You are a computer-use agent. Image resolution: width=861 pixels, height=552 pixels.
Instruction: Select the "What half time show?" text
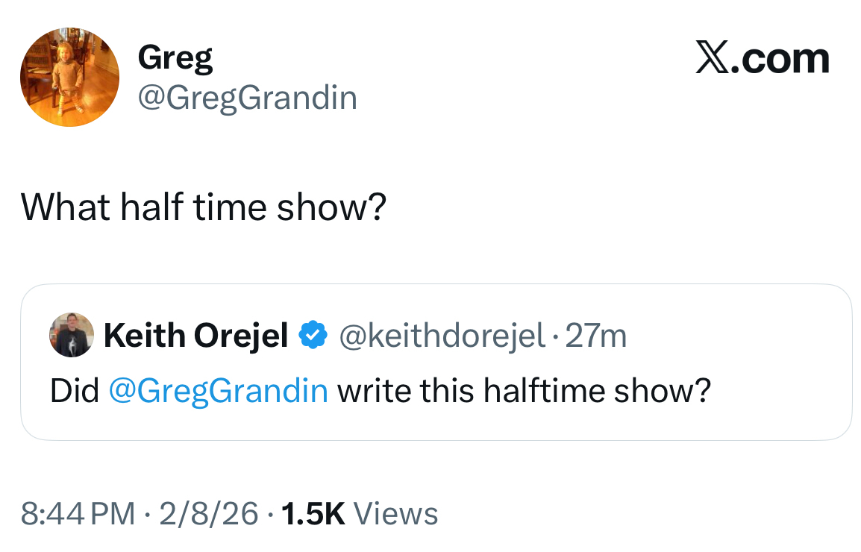(x=203, y=207)
